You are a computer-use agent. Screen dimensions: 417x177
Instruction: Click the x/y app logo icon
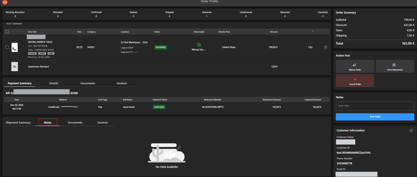5,2
